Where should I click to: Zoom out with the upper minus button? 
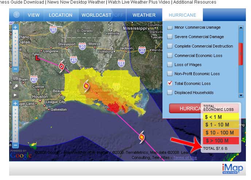click(15, 69)
